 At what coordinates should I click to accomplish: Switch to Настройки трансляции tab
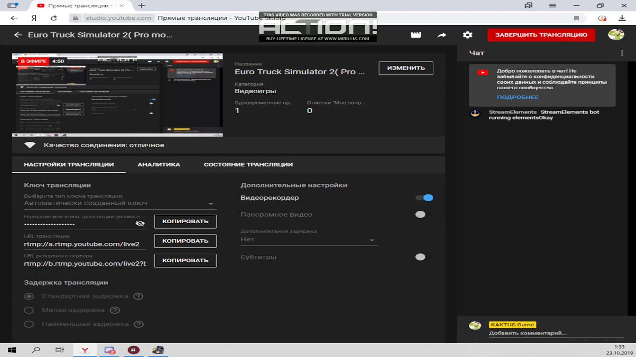69,165
